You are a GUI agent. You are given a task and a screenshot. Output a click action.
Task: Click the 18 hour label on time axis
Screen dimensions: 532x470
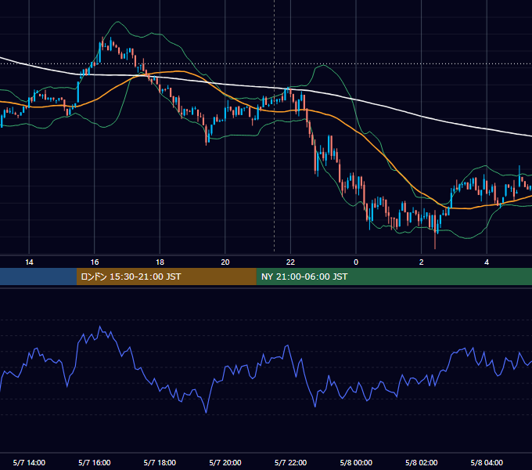pos(160,262)
